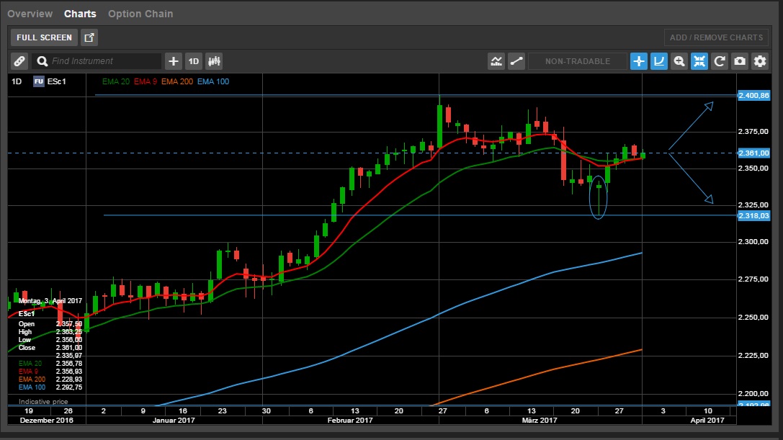Viewport: 783px width, 440px height.
Task: Enable the crosshair cursor tool
Action: point(638,61)
